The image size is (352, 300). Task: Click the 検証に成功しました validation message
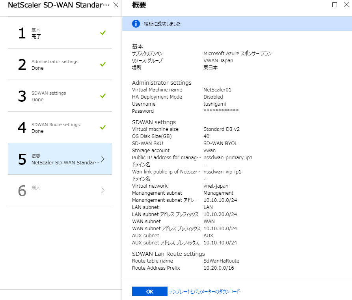tap(162, 24)
